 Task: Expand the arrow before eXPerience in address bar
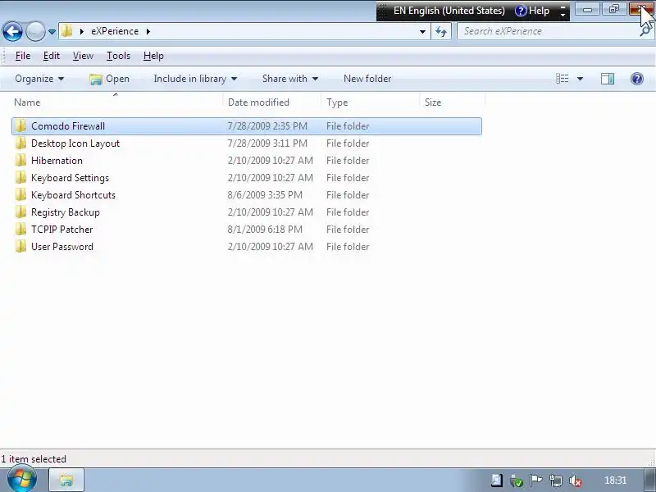81,31
